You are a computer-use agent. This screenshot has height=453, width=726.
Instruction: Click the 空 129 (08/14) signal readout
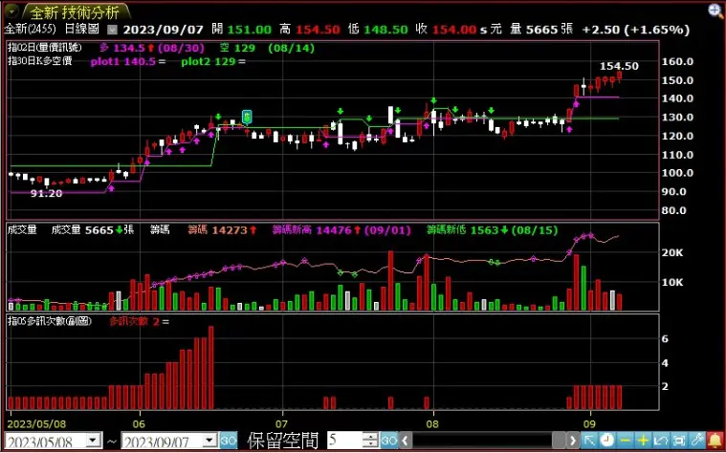click(x=267, y=48)
